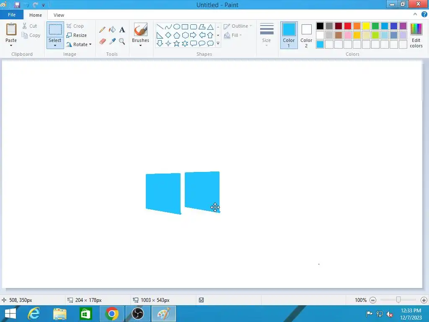Open the shape Outline dropdown
The image size is (429, 322).
click(x=238, y=26)
